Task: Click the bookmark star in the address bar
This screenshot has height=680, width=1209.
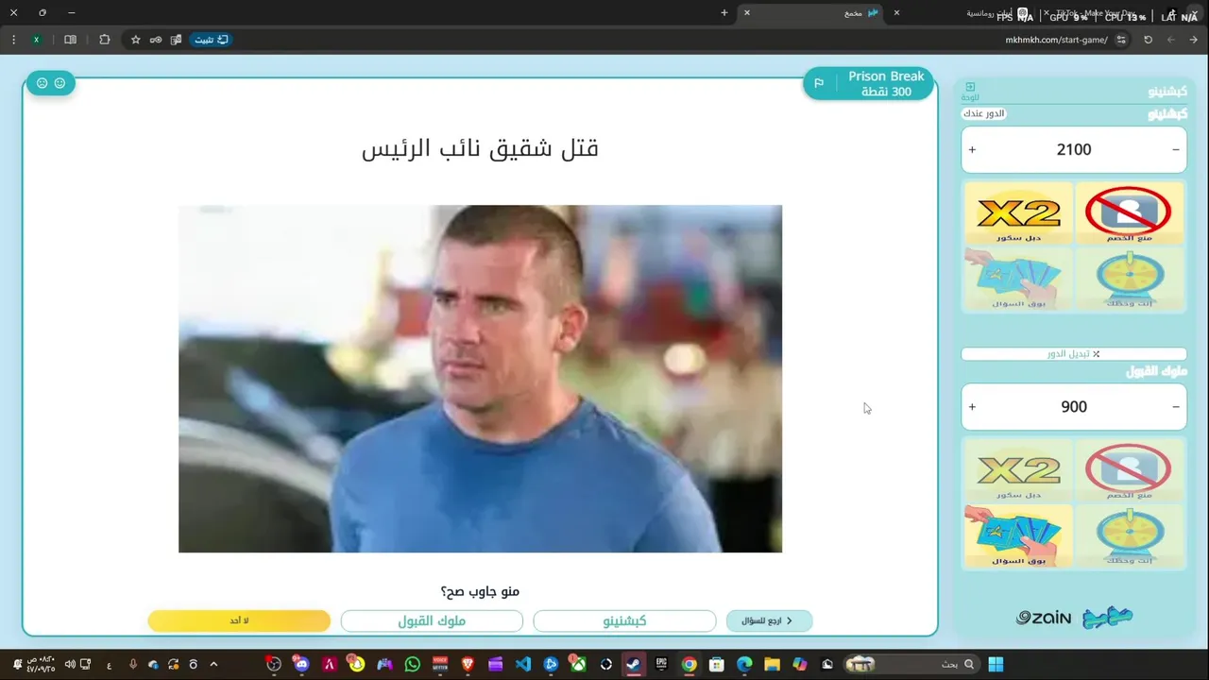Action: pos(136,40)
